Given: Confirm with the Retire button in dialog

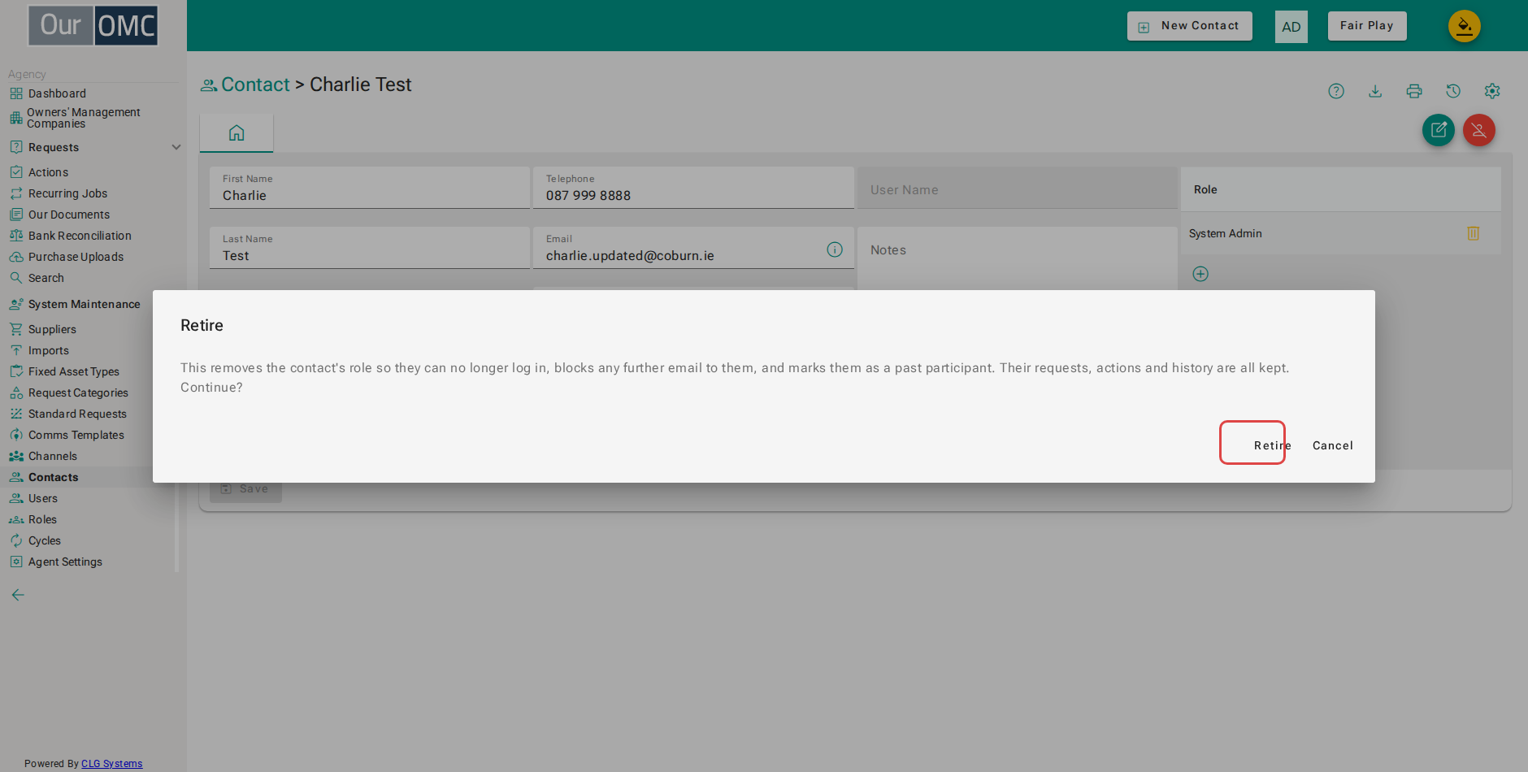Looking at the screenshot, I should (x=1272, y=445).
